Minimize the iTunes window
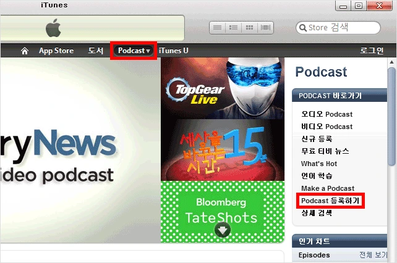Screen dimensions: 397x263 343,6
